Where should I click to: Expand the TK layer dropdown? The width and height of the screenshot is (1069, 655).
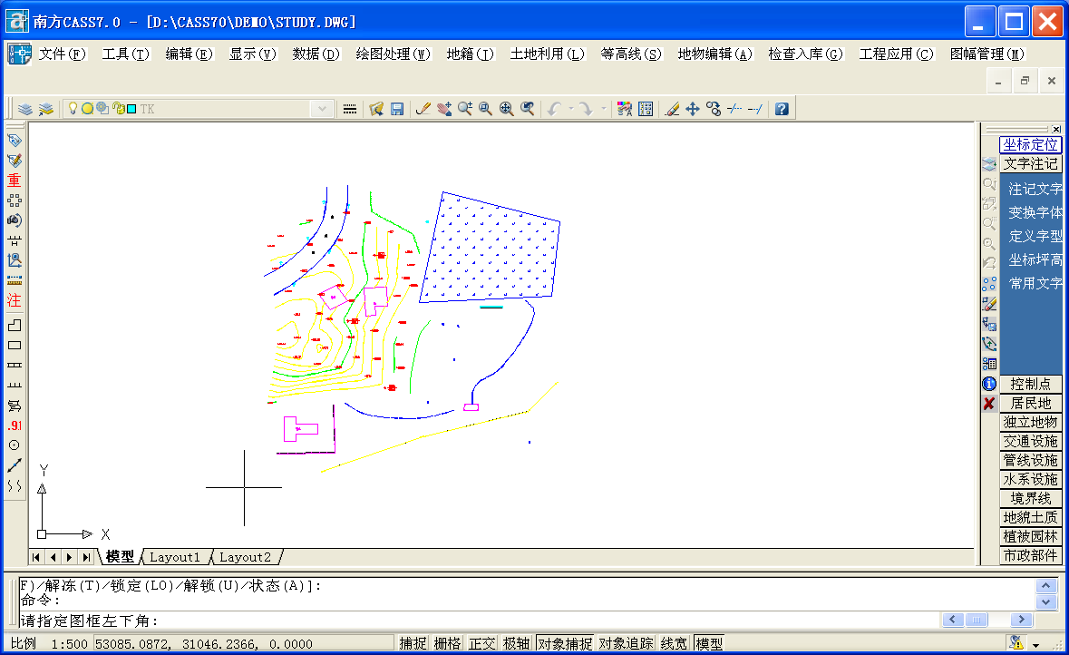323,109
